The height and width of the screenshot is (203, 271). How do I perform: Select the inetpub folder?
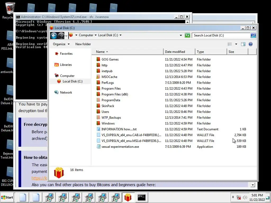tap(107, 71)
